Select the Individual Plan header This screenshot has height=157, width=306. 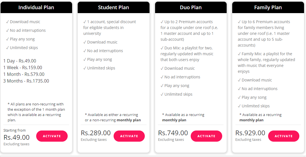point(36,8)
